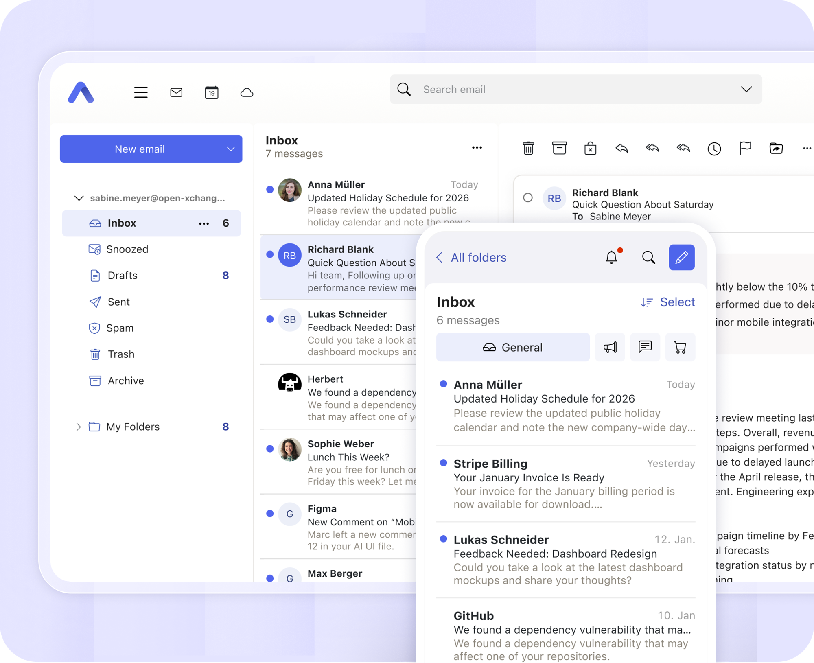Open the cloud drive icon
This screenshot has height=663, width=814.
point(247,92)
